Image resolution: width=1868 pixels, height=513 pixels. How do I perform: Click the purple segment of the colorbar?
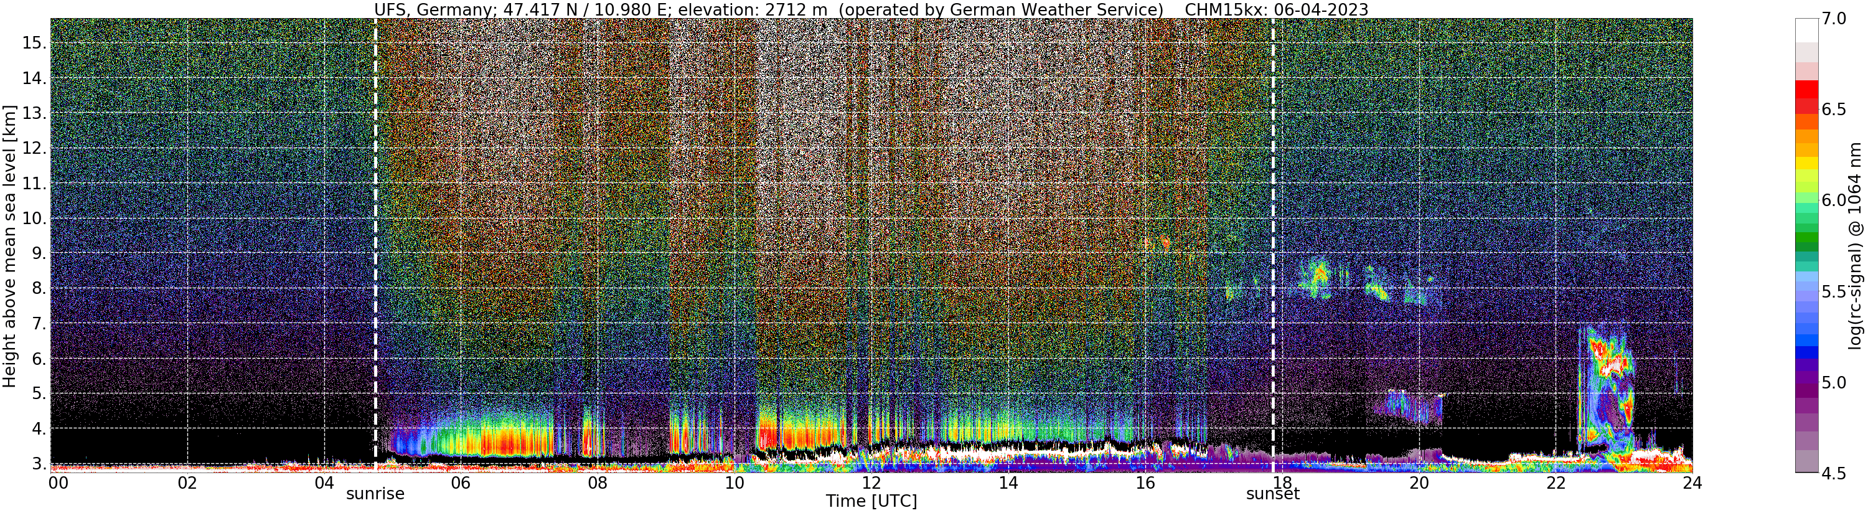pyautogui.click(x=1806, y=392)
